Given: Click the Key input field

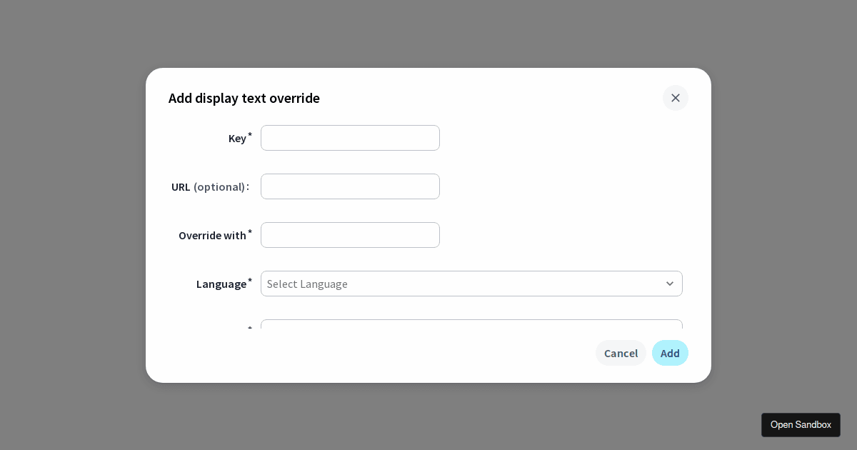Looking at the screenshot, I should (x=350, y=138).
